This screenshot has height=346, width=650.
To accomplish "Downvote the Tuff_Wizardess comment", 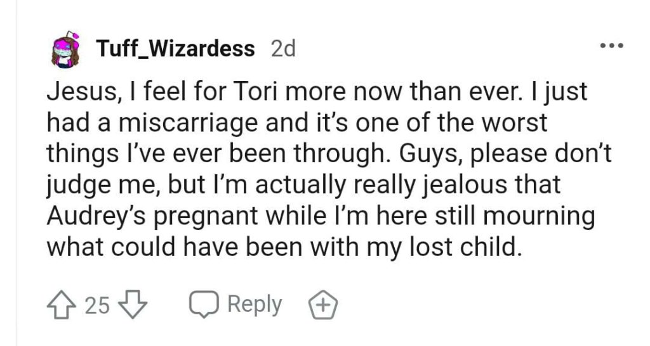I will [x=134, y=305].
